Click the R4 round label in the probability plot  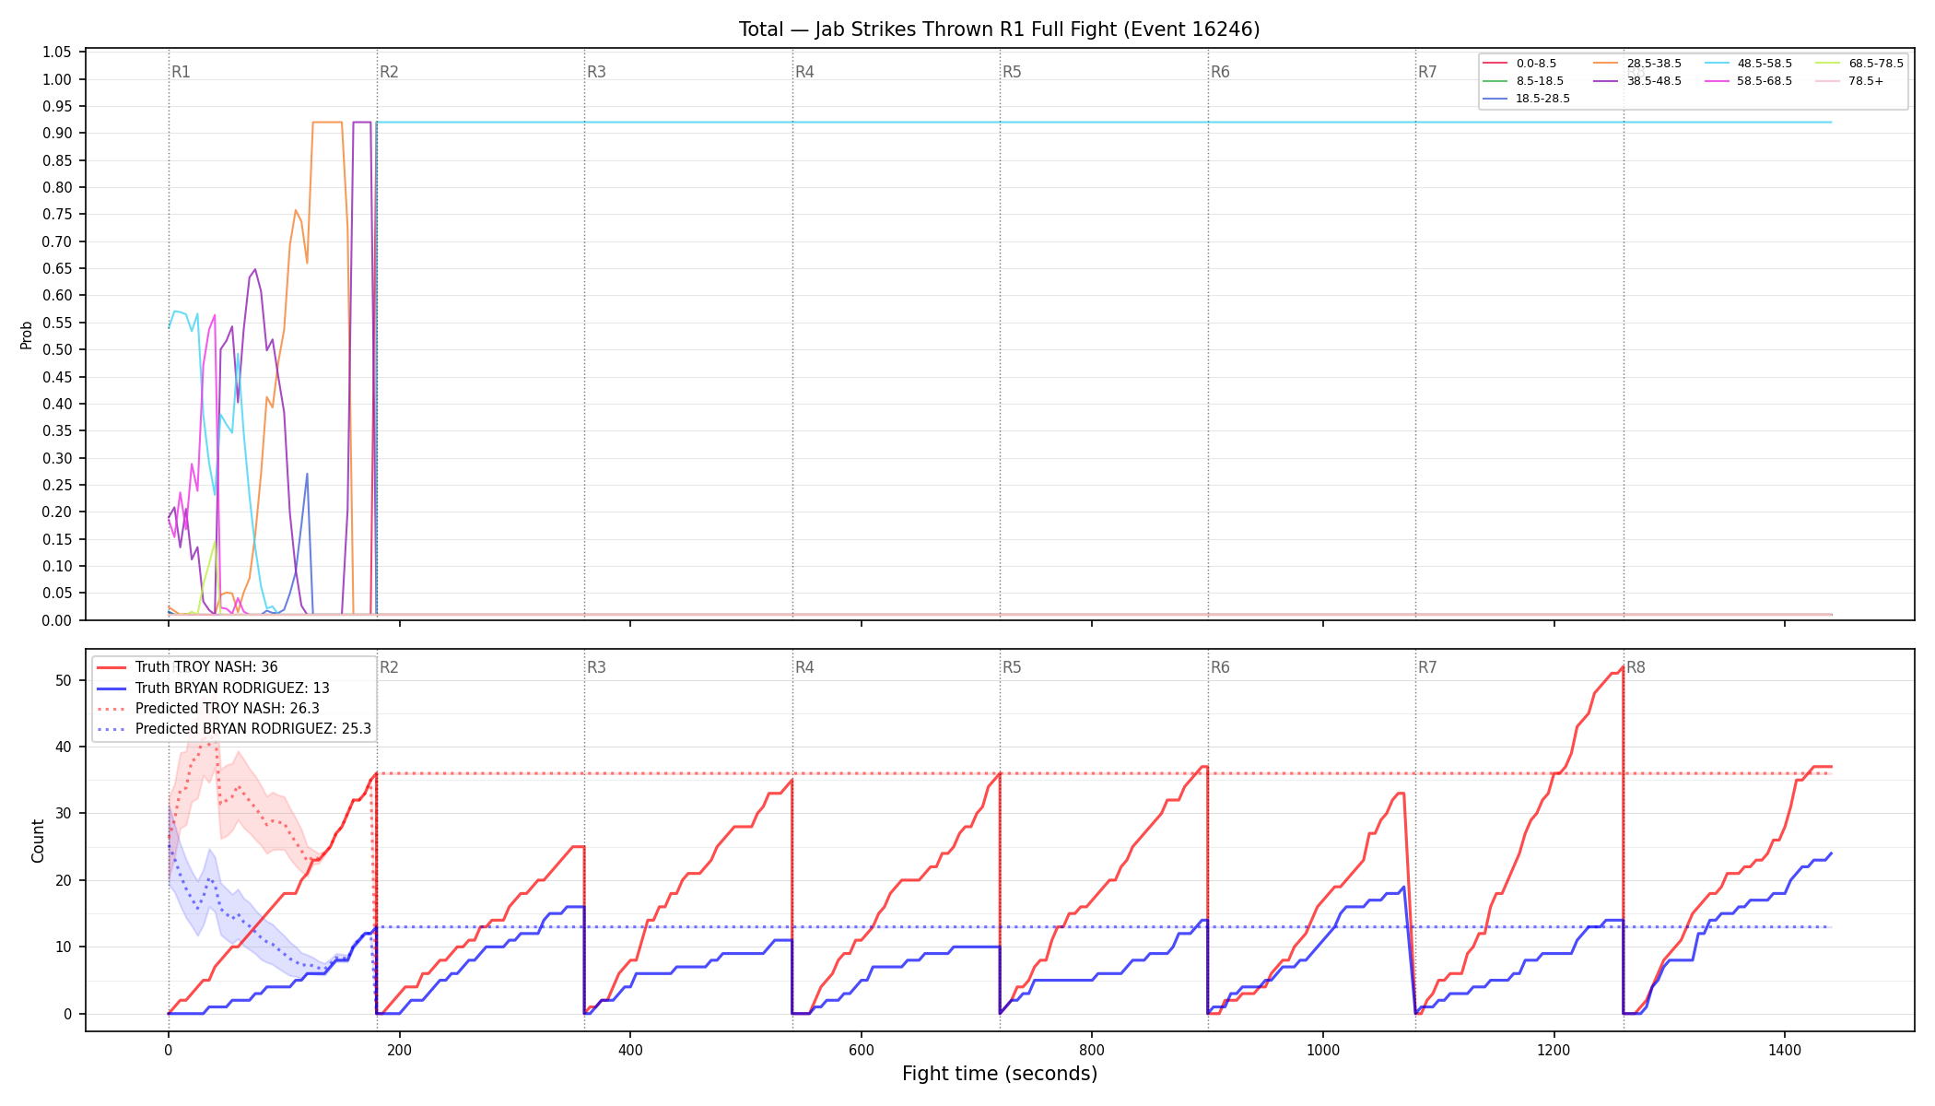tap(804, 72)
